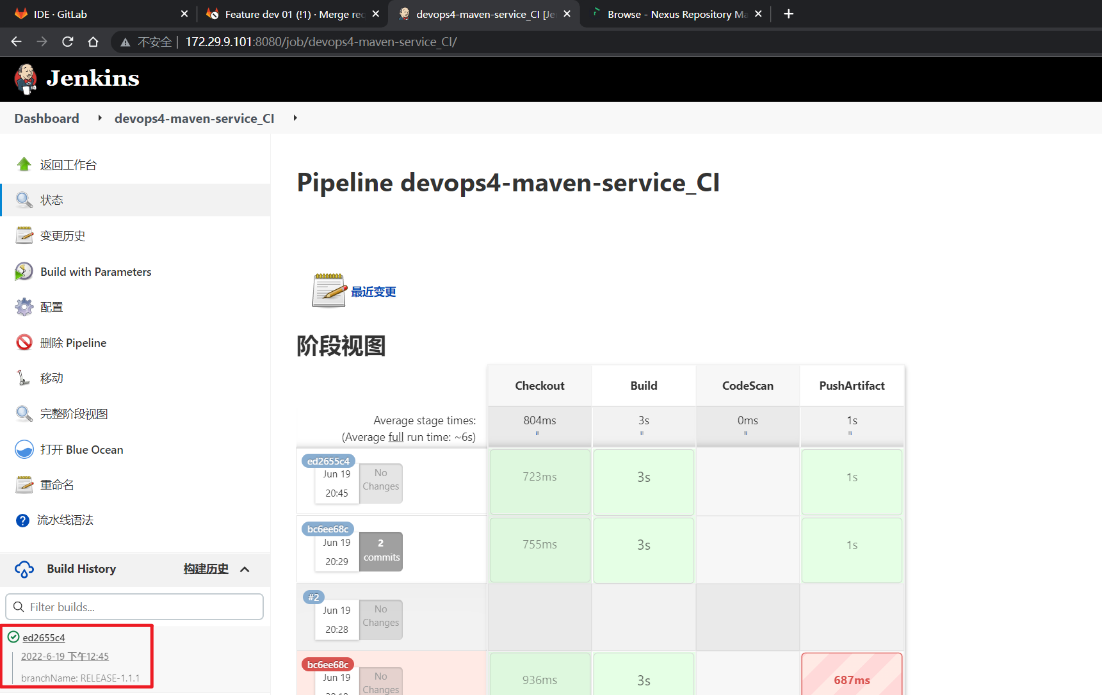Screen dimensions: 1102x695
Task: Open 重命名 in the sidebar
Action: pyautogui.click(x=57, y=484)
